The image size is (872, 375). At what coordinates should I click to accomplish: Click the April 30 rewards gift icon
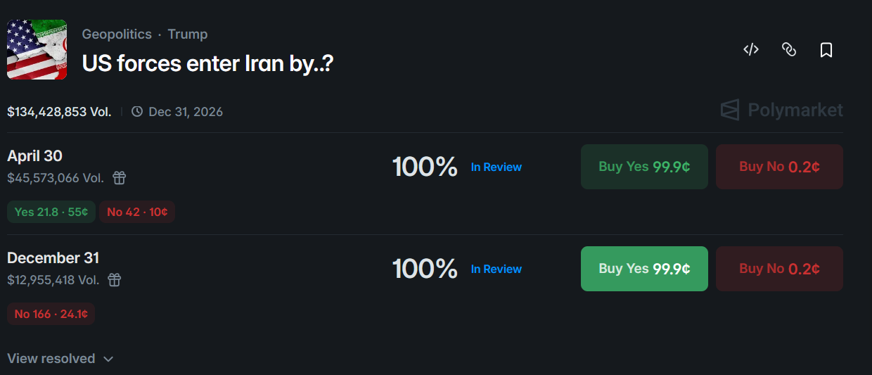point(120,178)
